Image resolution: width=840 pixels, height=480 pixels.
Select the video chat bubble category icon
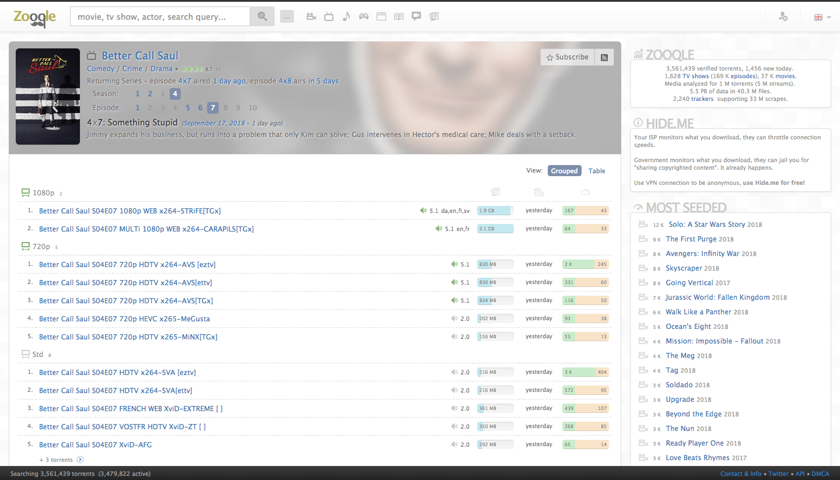pyautogui.click(x=416, y=16)
